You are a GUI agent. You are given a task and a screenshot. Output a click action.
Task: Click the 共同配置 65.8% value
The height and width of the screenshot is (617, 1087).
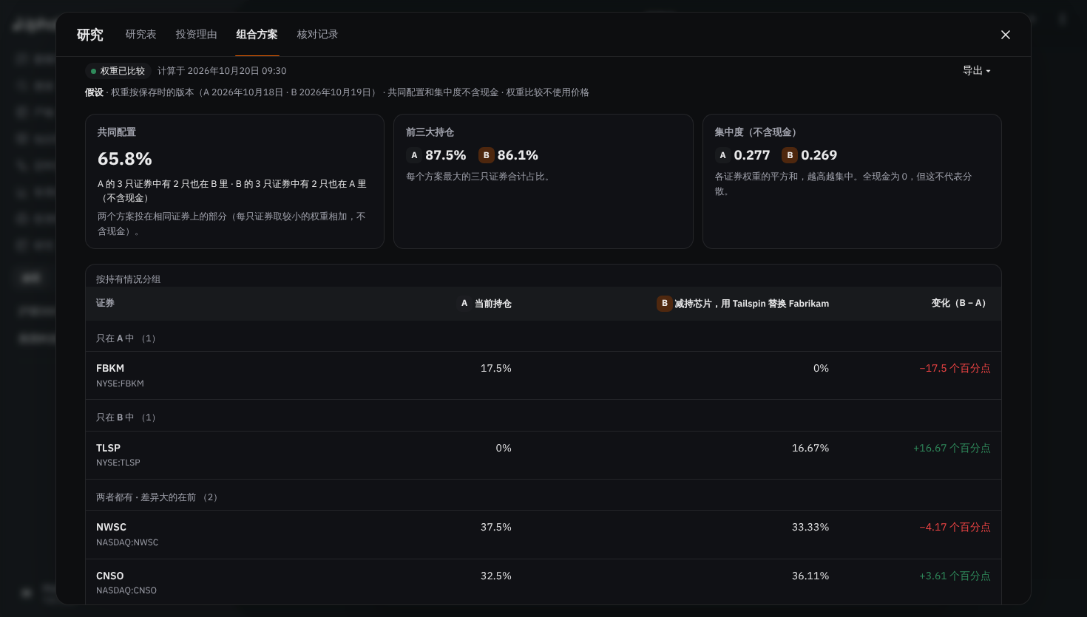click(x=125, y=159)
